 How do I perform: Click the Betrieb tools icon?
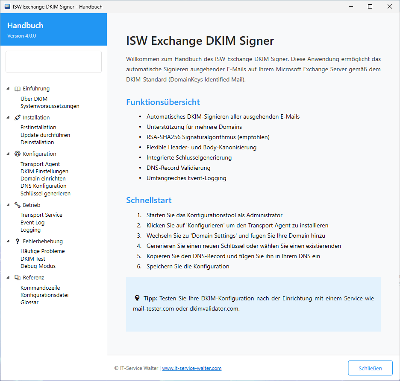click(17, 205)
